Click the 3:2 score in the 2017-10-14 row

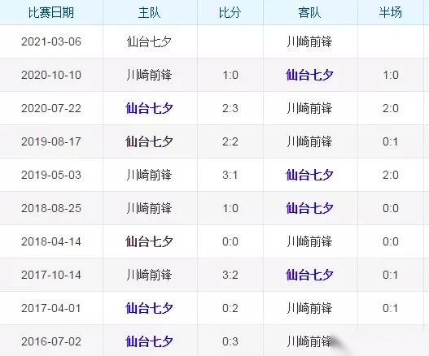230,276
